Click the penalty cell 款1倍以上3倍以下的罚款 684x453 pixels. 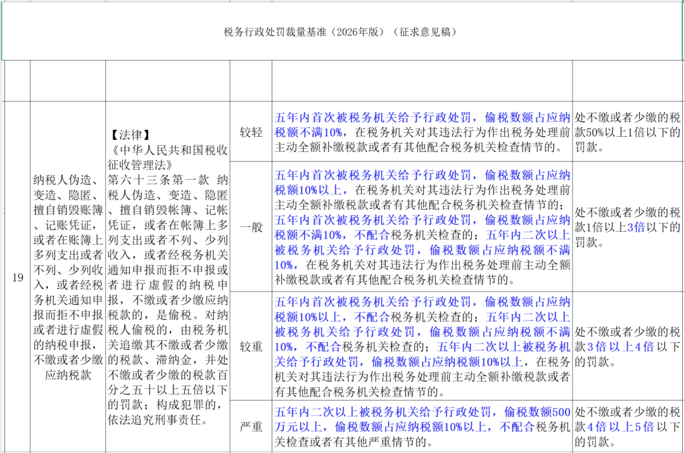point(627,227)
